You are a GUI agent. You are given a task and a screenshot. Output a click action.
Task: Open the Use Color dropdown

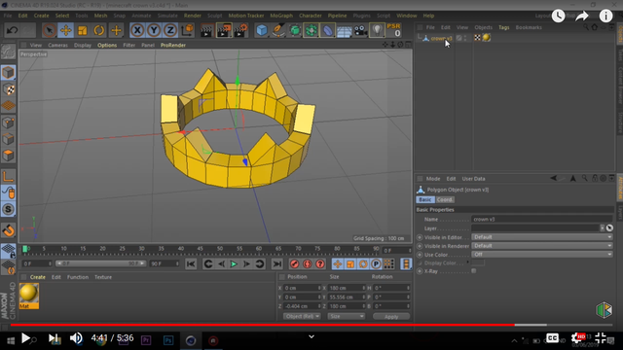click(542, 255)
